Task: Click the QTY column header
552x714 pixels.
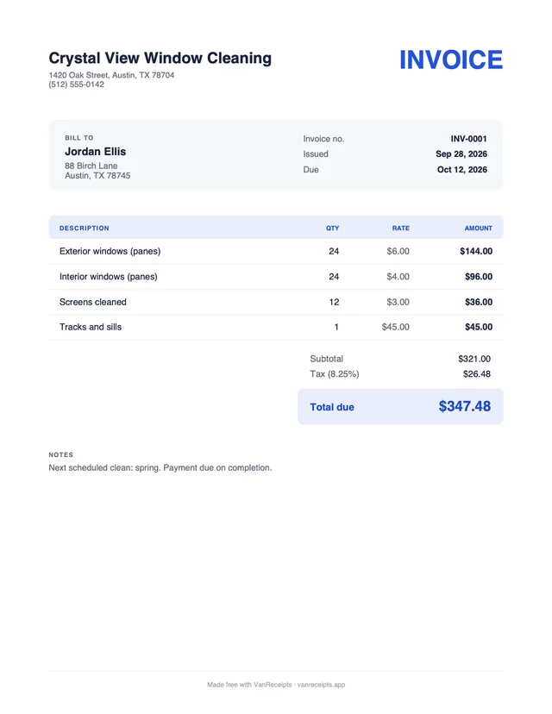Action: click(x=332, y=229)
